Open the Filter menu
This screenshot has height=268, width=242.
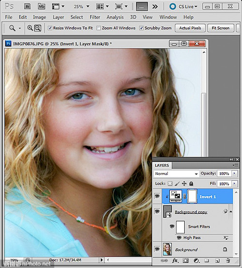(95, 17)
